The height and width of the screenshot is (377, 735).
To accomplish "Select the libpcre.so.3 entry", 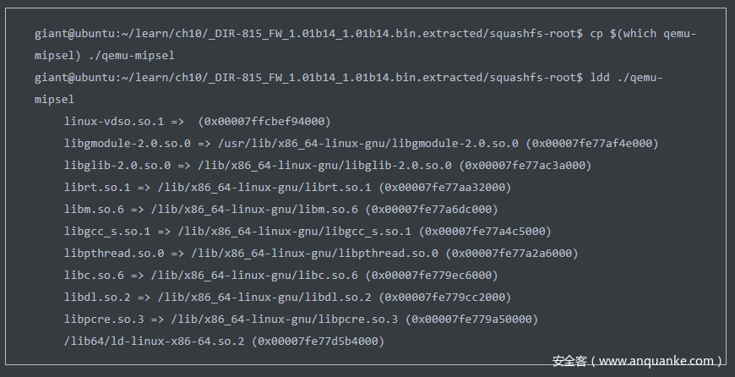I will (x=301, y=320).
